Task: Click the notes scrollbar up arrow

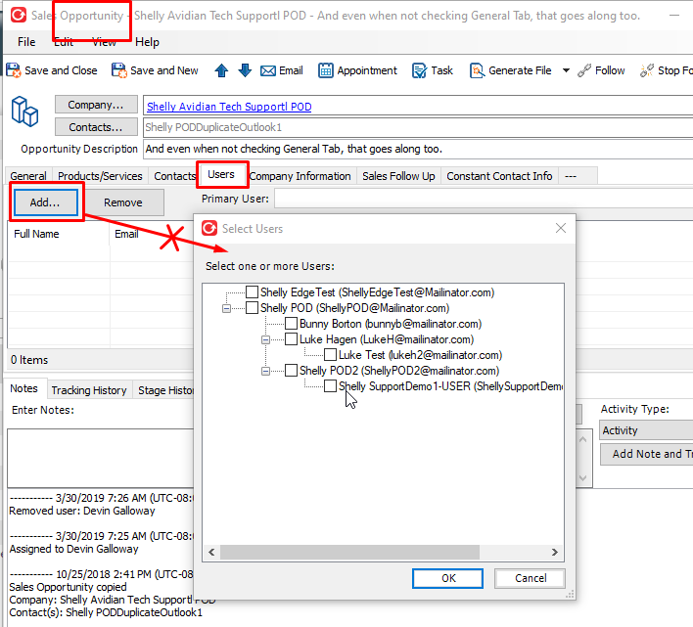Action: tap(583, 439)
